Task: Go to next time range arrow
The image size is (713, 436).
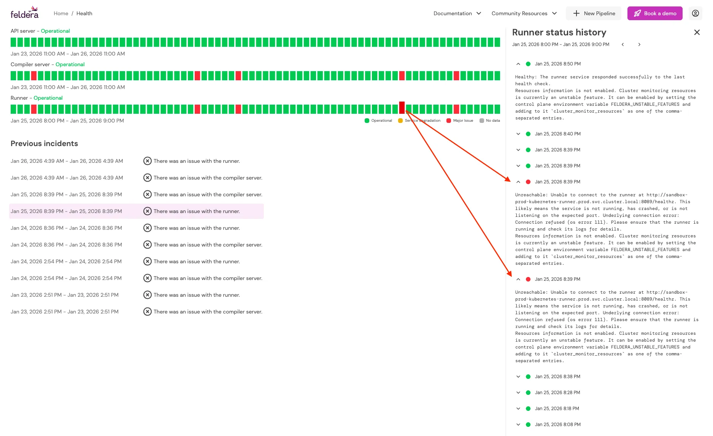Action: click(x=639, y=45)
